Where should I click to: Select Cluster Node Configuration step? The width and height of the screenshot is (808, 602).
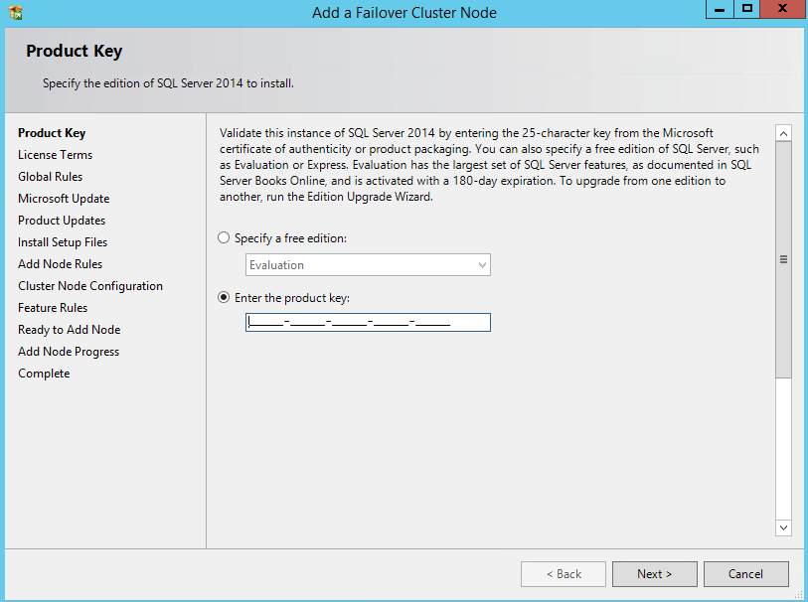(90, 286)
